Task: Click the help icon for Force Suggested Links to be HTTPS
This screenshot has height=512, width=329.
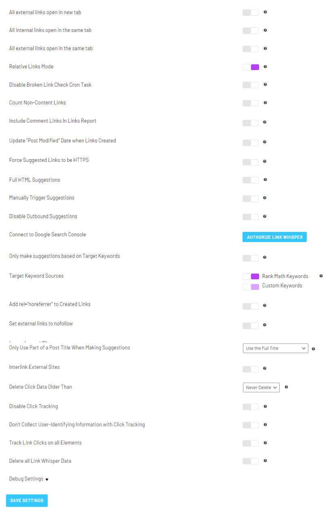Action: point(265,162)
